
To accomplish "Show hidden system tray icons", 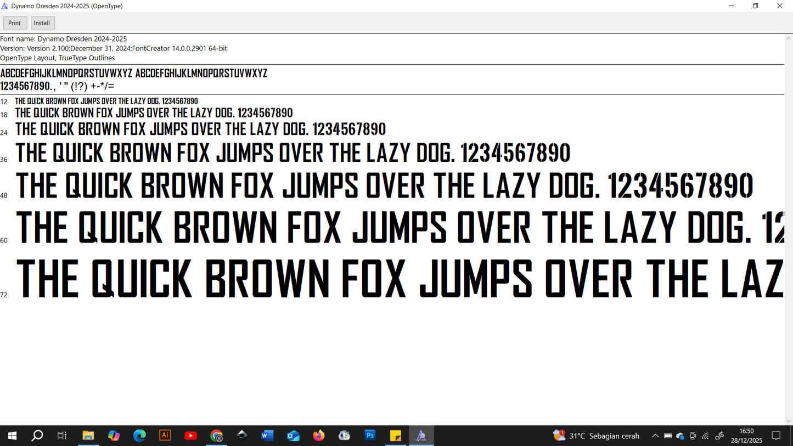I will pos(655,436).
